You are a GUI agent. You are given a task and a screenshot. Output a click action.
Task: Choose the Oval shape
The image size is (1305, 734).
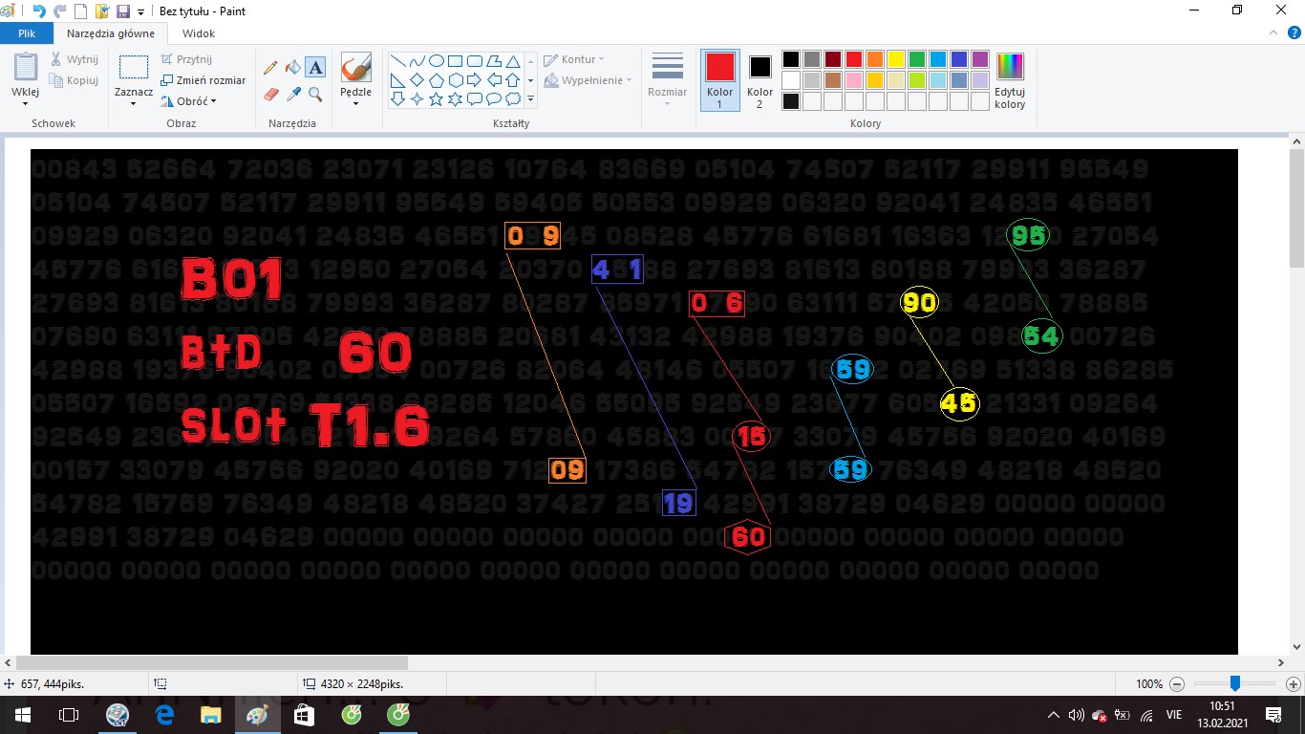pyautogui.click(x=437, y=60)
